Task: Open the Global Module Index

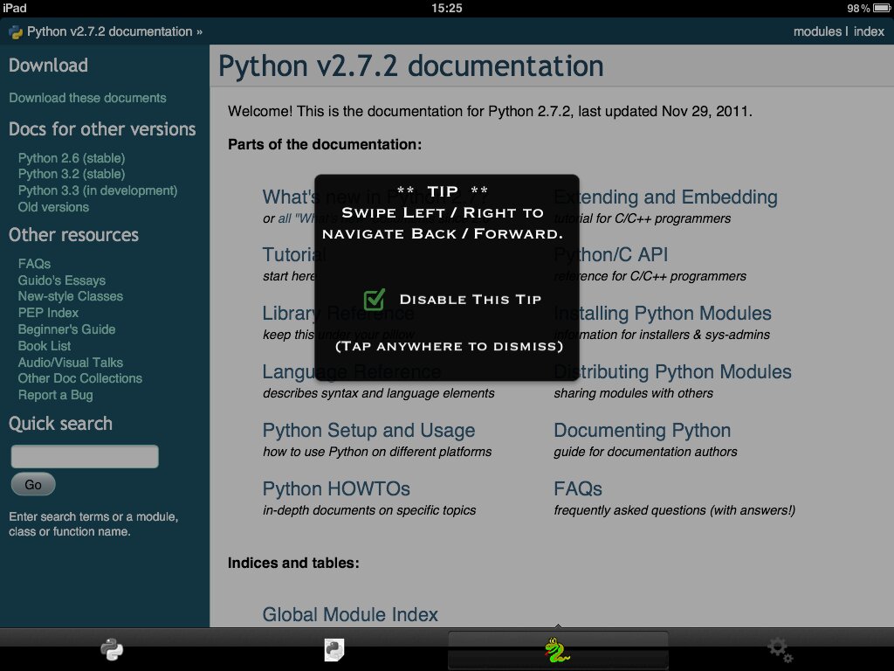Action: (350, 615)
